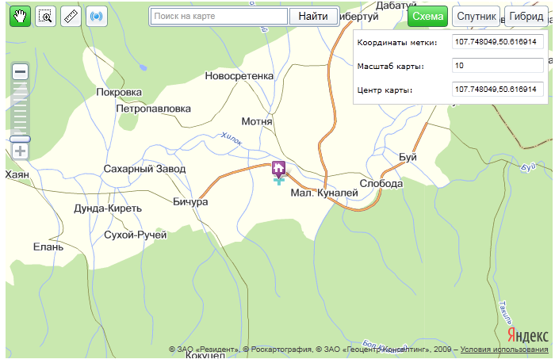
Task: Click the Бичура town label
Action: [190, 201]
